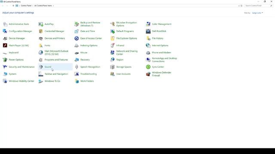Open RemoteApp and Desktop Connections icon
Screen dimensions: 275x154
pyautogui.click(x=148, y=60)
